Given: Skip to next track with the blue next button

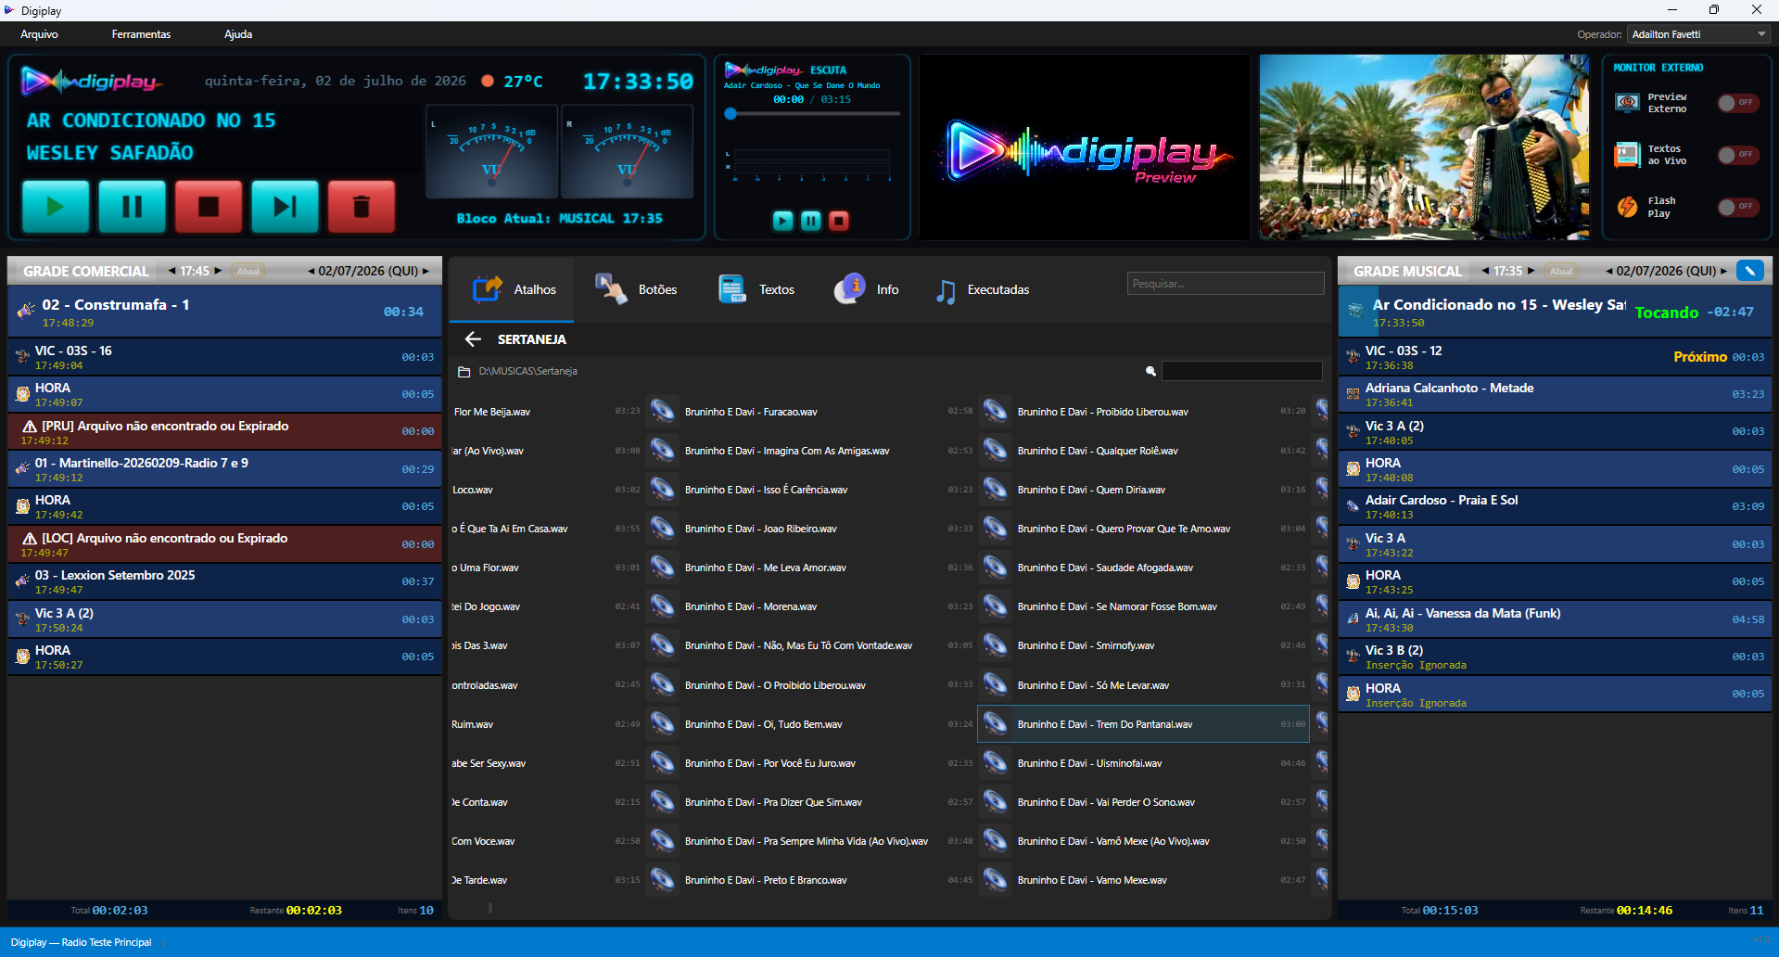Looking at the screenshot, I should pos(285,206).
